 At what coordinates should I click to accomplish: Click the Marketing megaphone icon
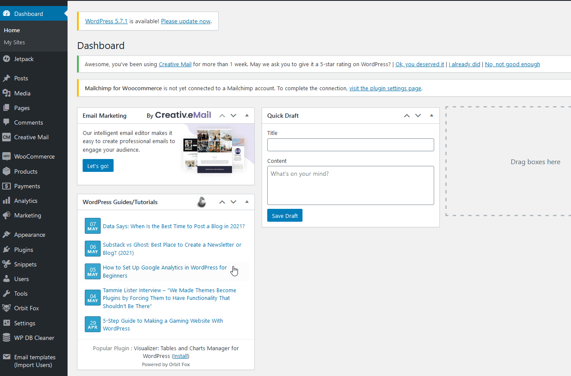coord(6,215)
